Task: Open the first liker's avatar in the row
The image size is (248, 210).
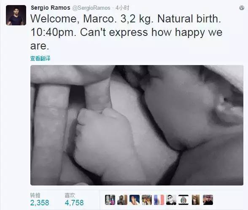Action: (x=110, y=200)
